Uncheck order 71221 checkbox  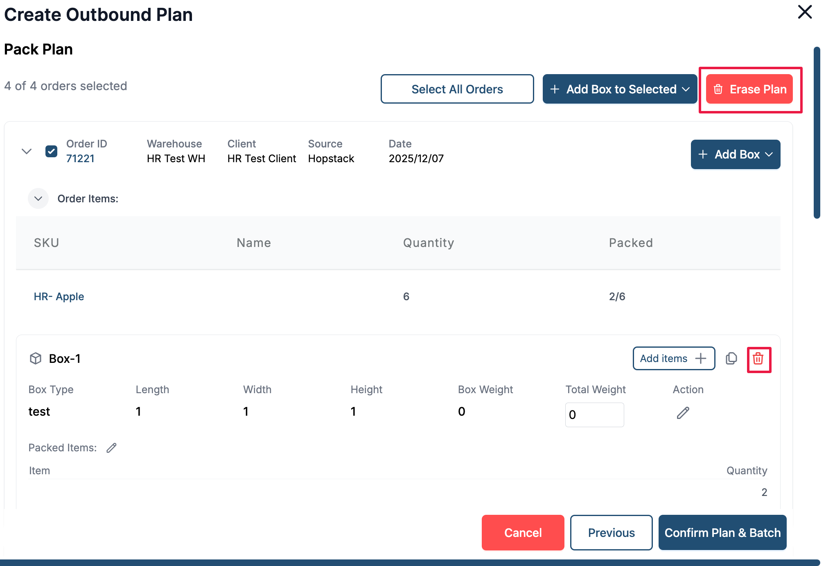tap(52, 152)
